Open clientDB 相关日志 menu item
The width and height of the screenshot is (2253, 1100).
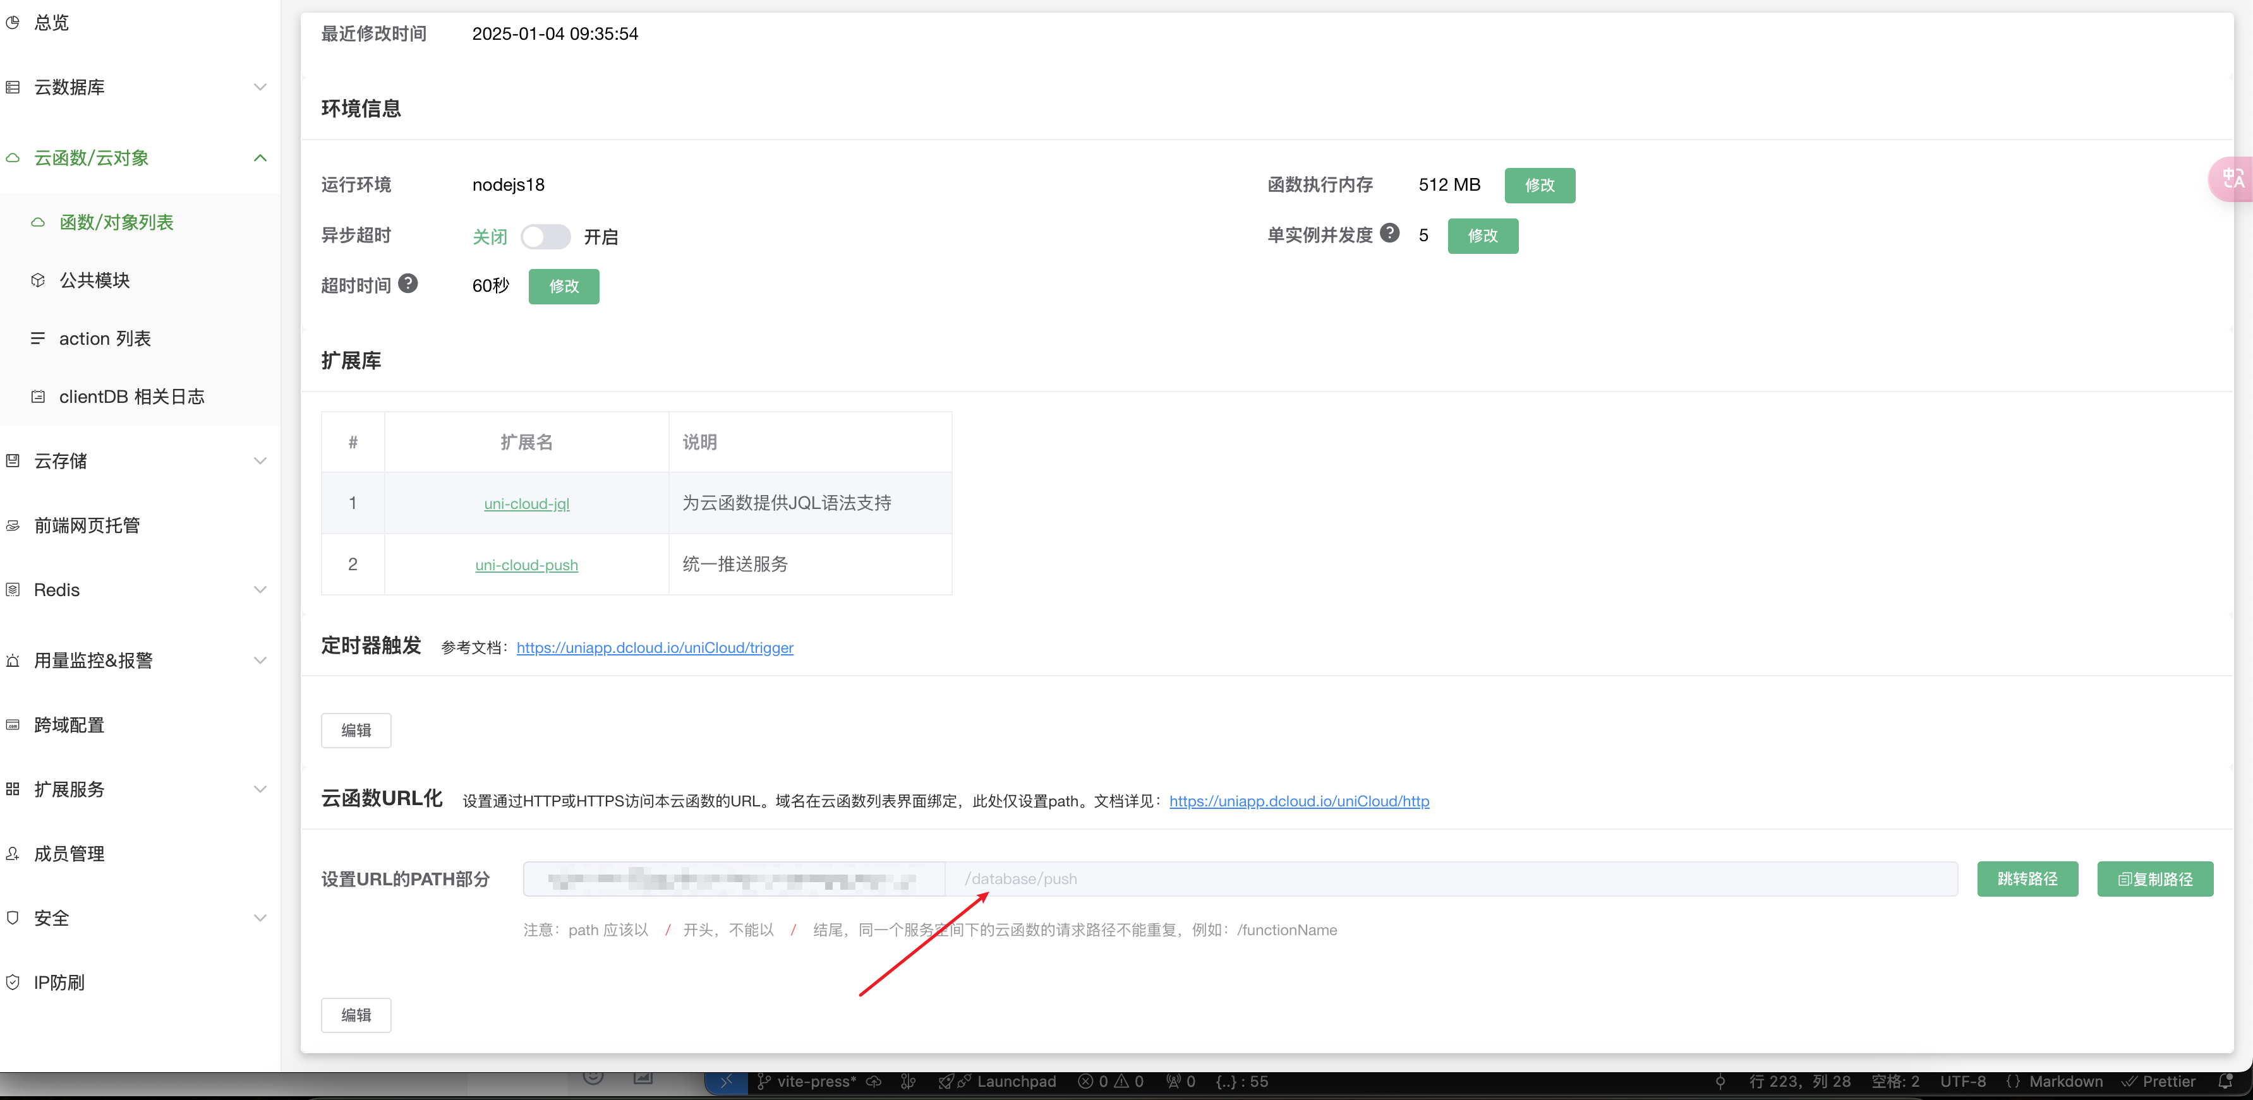point(140,397)
